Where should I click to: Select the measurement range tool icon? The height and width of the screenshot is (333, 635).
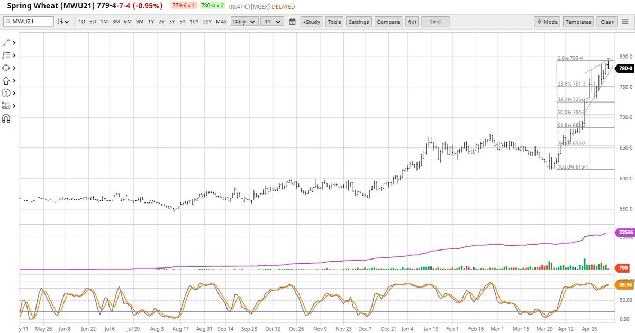point(6,106)
